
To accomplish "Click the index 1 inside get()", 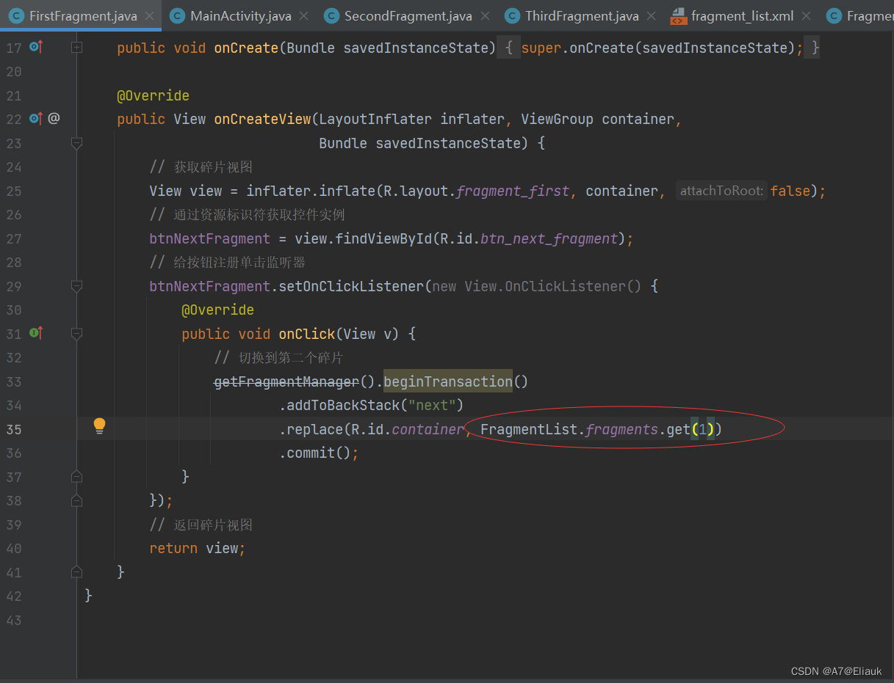I will 703,429.
